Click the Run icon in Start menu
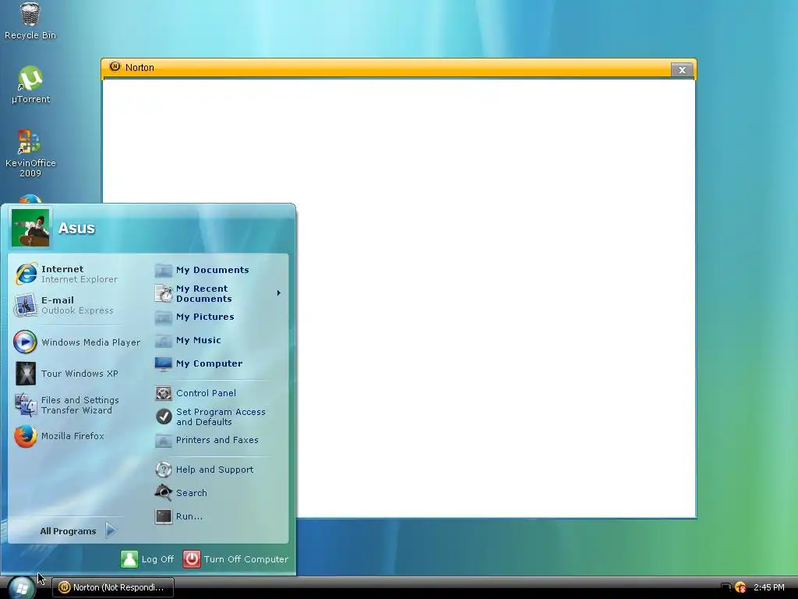 (x=164, y=516)
